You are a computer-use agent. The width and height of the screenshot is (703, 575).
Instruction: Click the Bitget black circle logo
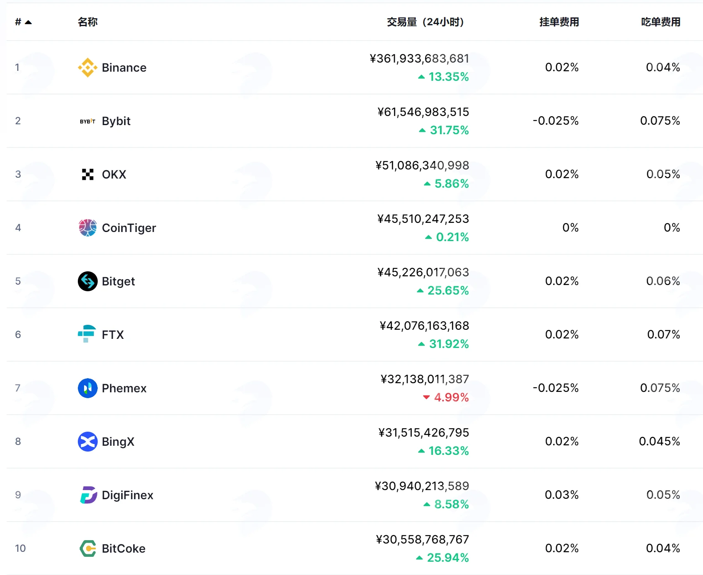[87, 281]
